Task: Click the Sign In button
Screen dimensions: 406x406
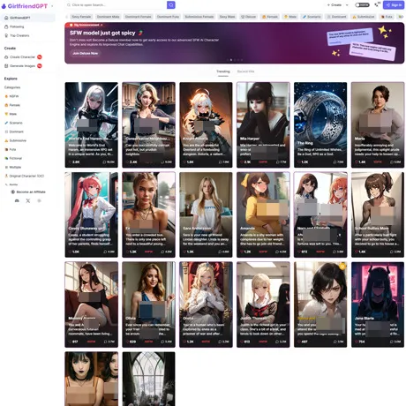Action: click(394, 5)
